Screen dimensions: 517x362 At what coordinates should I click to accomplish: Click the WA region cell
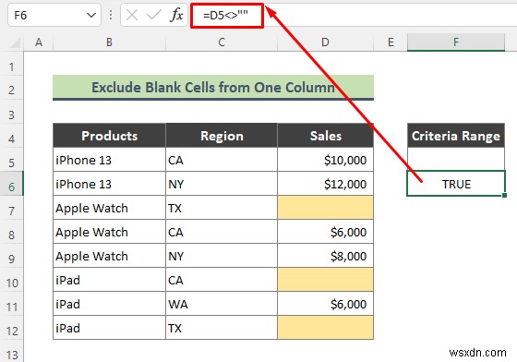point(222,304)
